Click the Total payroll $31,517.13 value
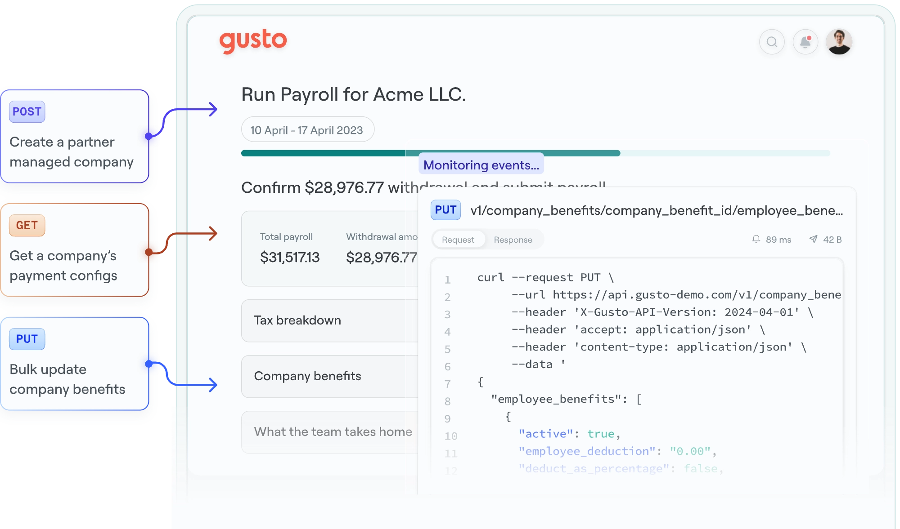 (x=290, y=257)
